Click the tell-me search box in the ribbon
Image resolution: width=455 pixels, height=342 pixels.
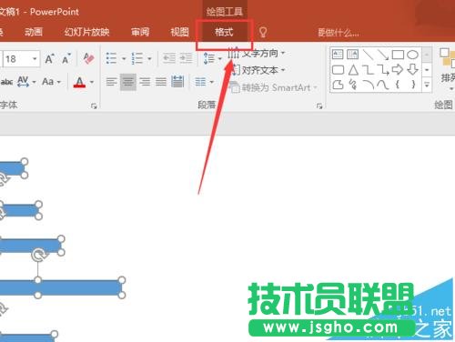tap(339, 33)
